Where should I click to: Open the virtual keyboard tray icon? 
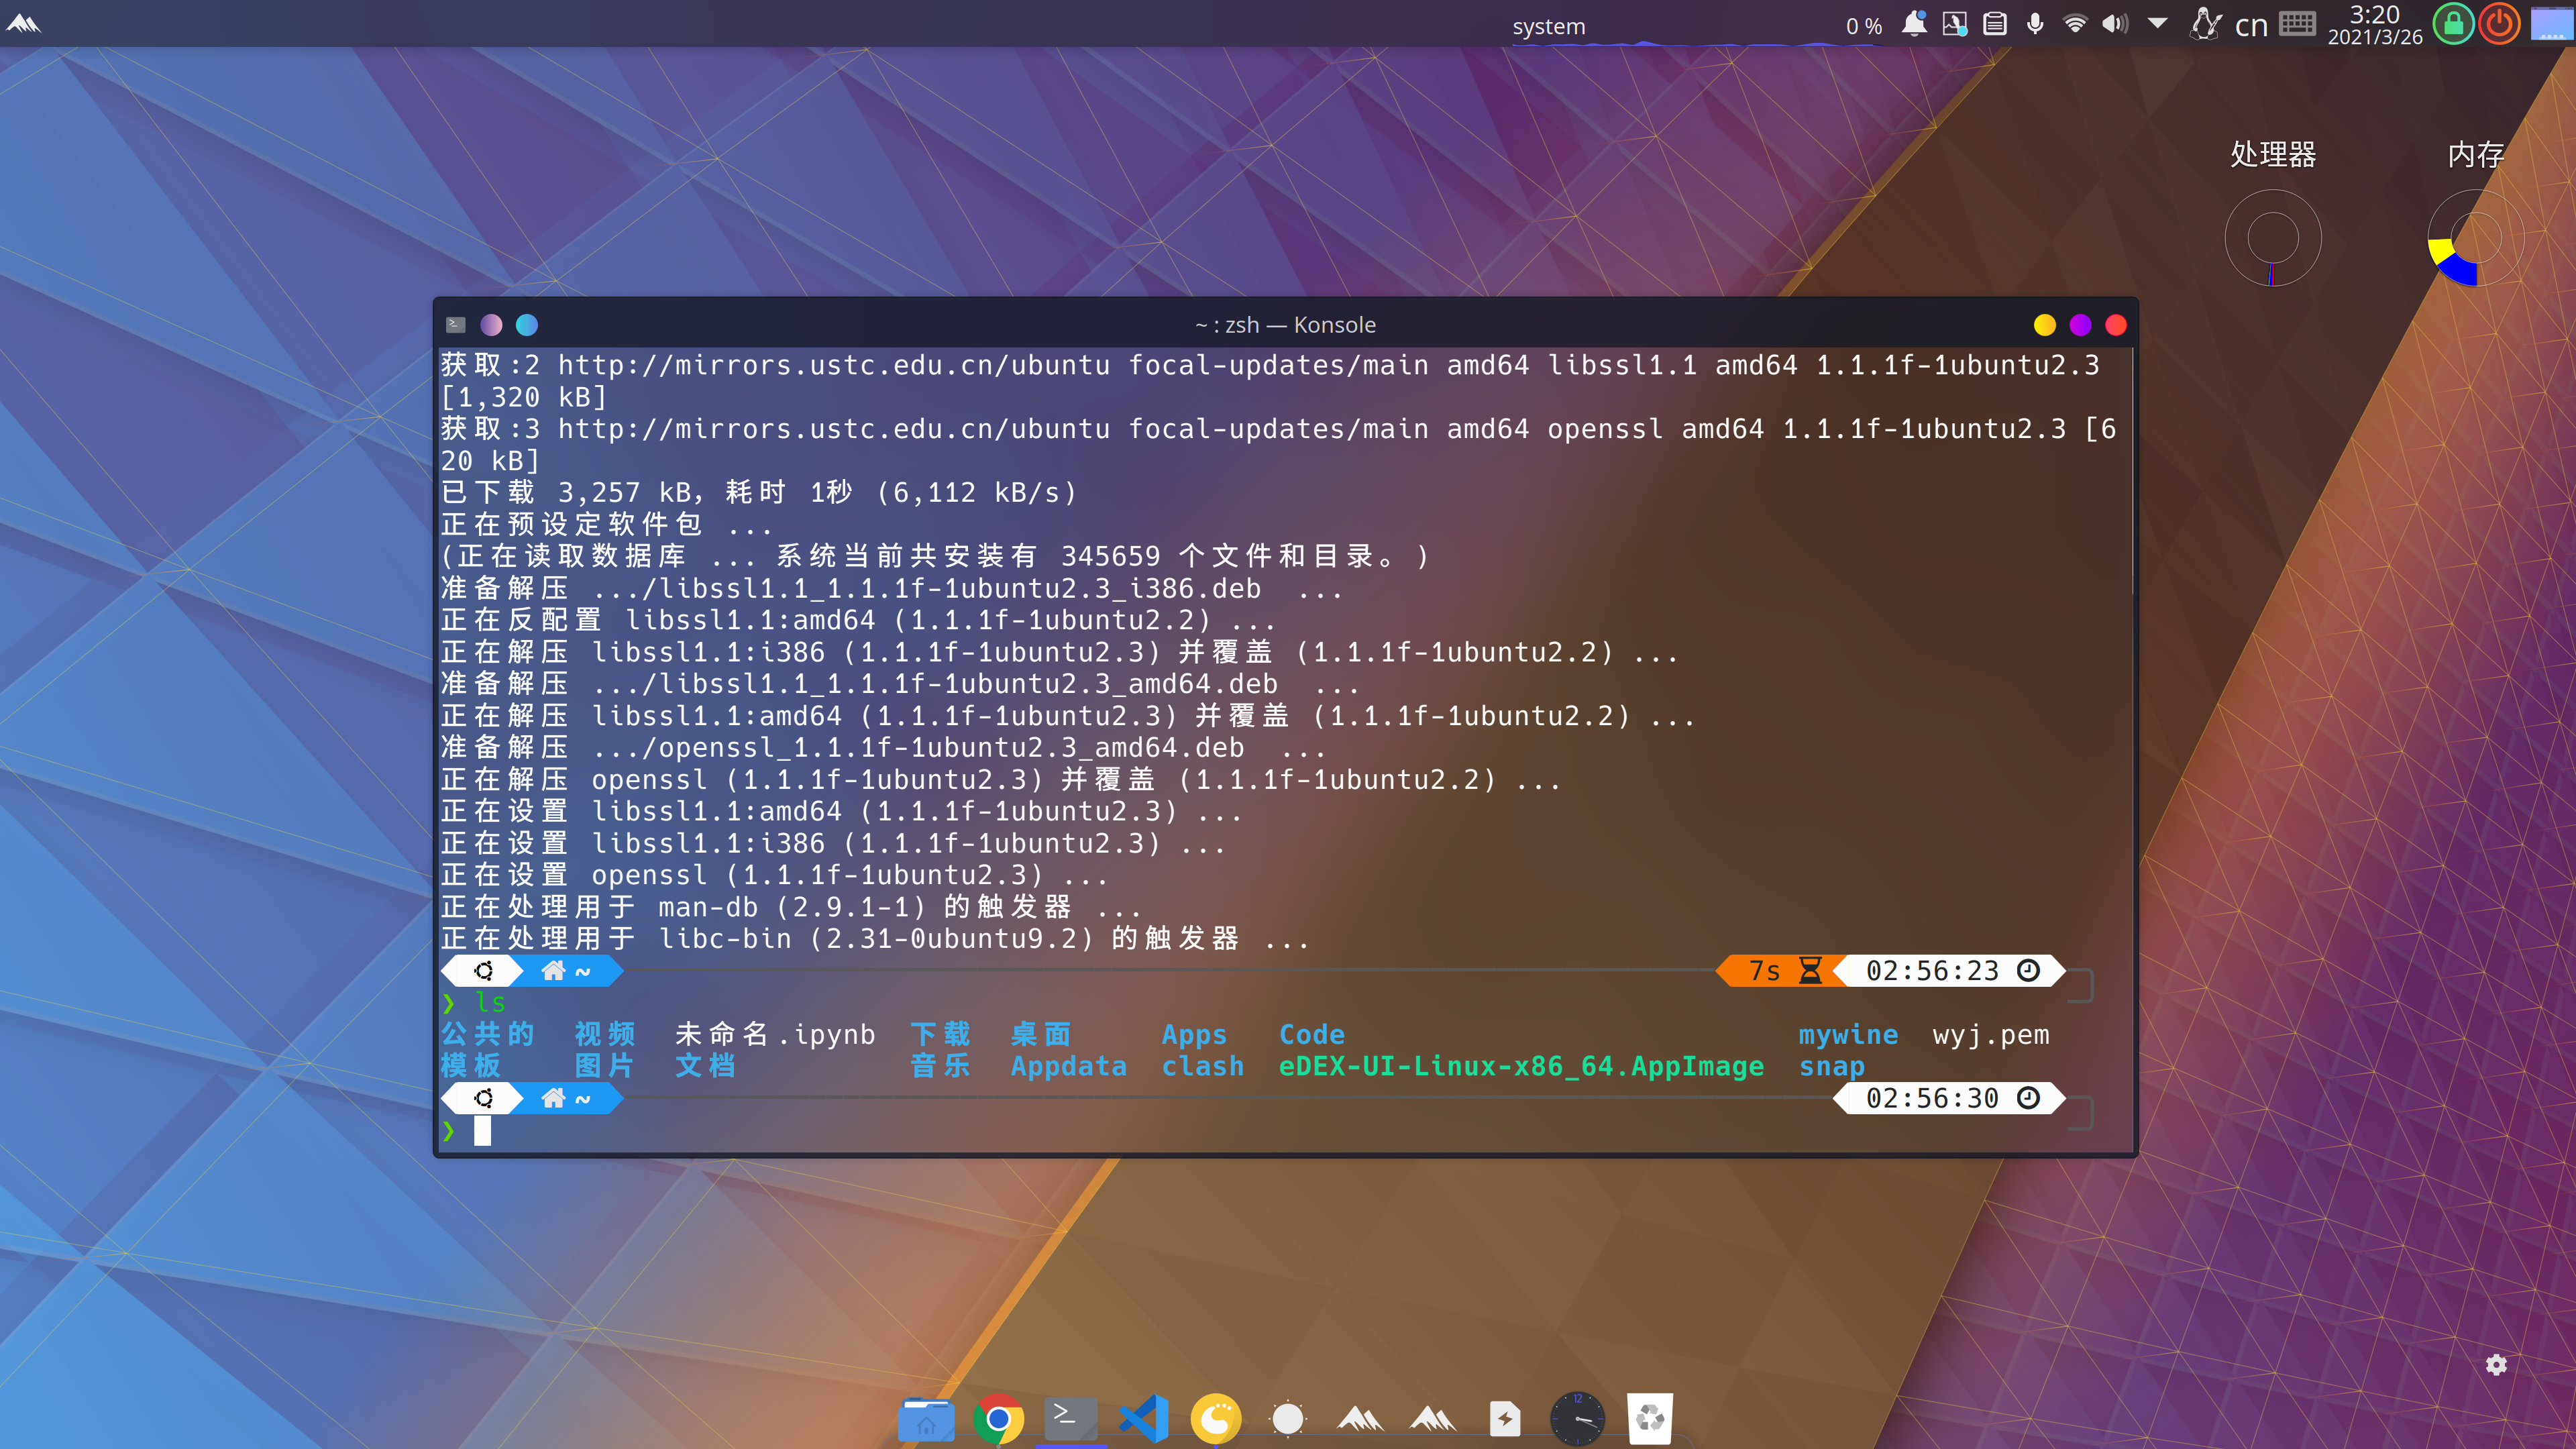(2297, 24)
